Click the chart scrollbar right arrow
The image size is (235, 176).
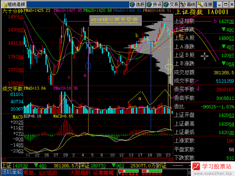[x=171, y=160]
